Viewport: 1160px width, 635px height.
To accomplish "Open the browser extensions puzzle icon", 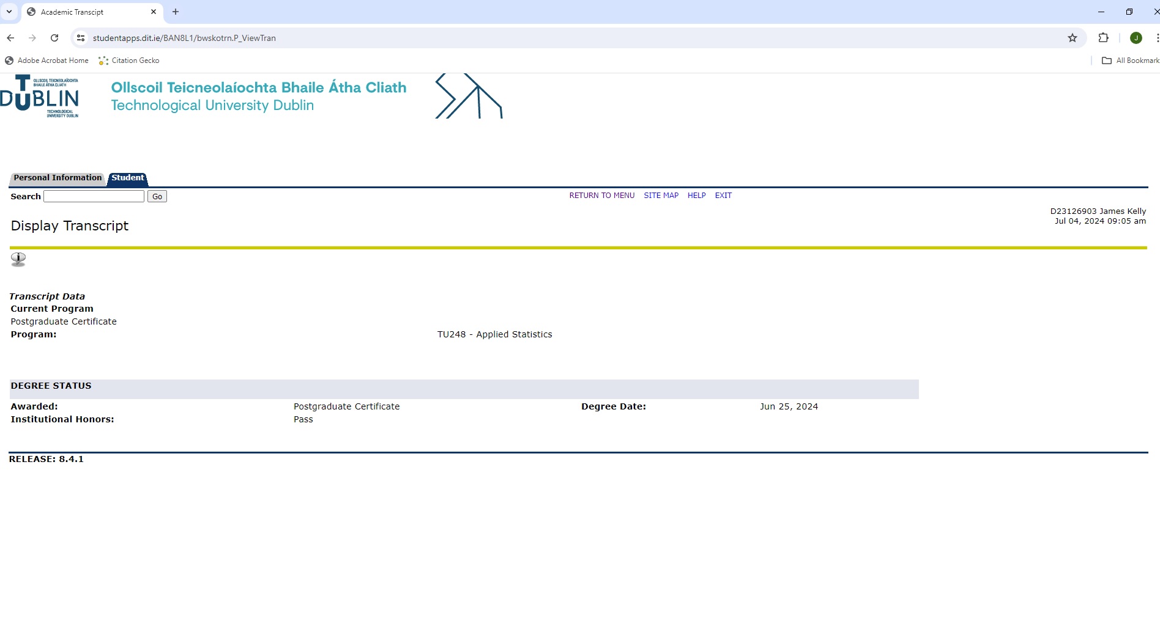I will point(1103,38).
